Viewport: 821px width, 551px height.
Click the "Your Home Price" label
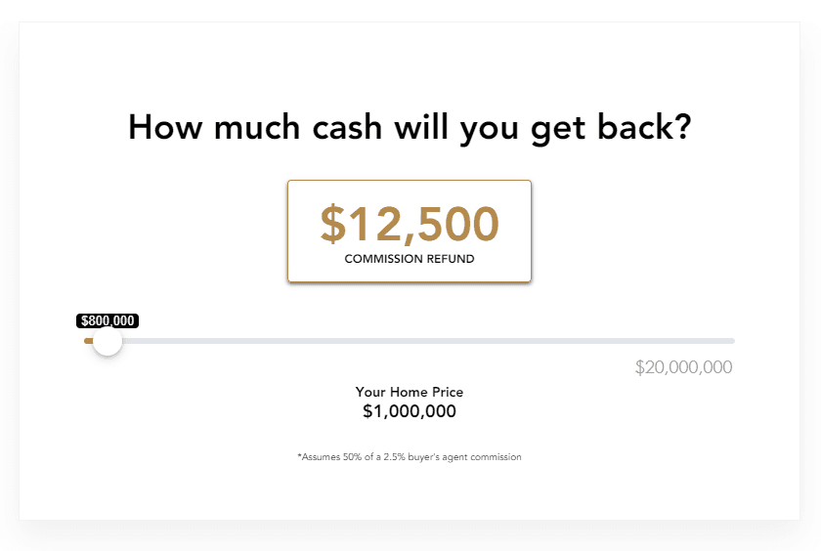coord(410,392)
